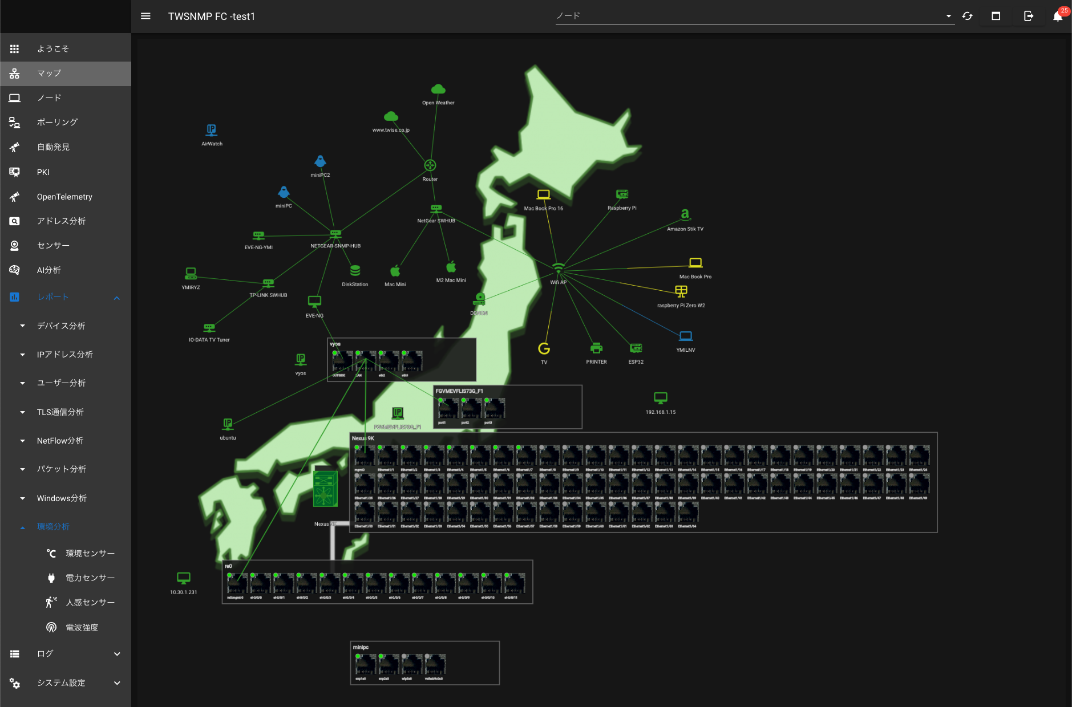Open 自動発見 in the sidebar
Screen dimensions: 1072x707
pos(66,147)
